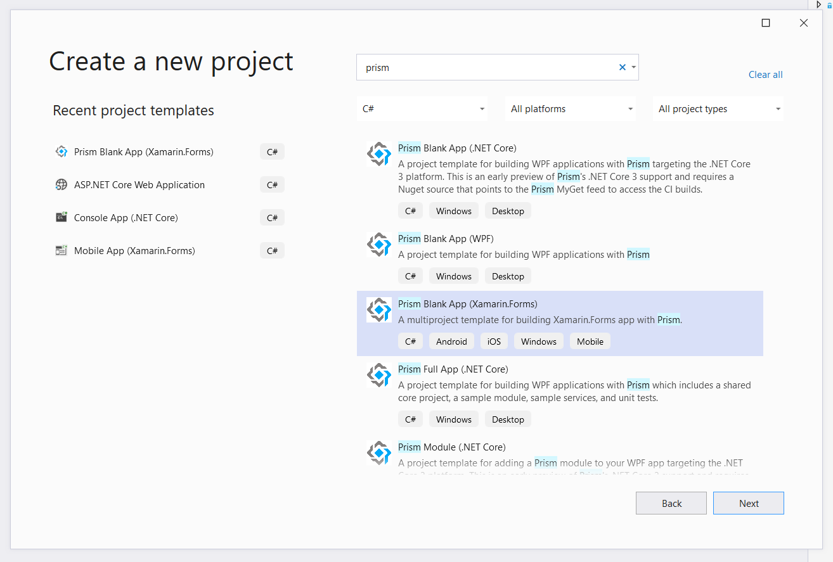Click the Android tag on Xamarin.Forms template
This screenshot has width=833, height=562.
451,341
